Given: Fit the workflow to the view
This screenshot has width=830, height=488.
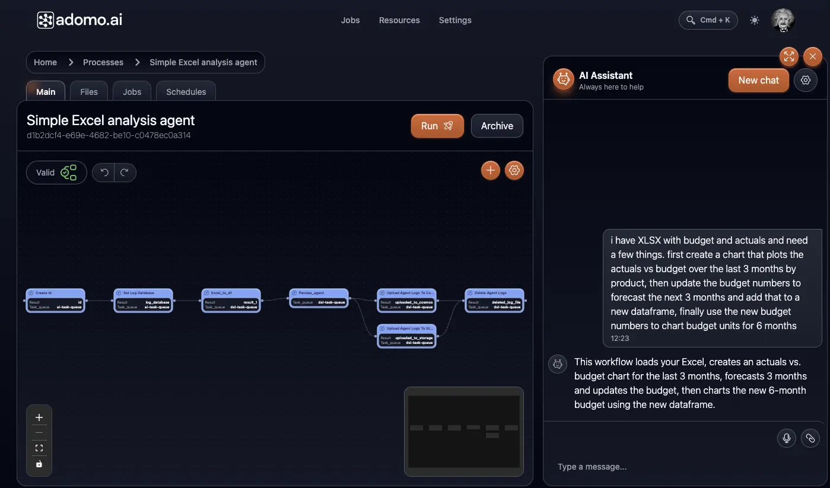Looking at the screenshot, I should [x=39, y=448].
